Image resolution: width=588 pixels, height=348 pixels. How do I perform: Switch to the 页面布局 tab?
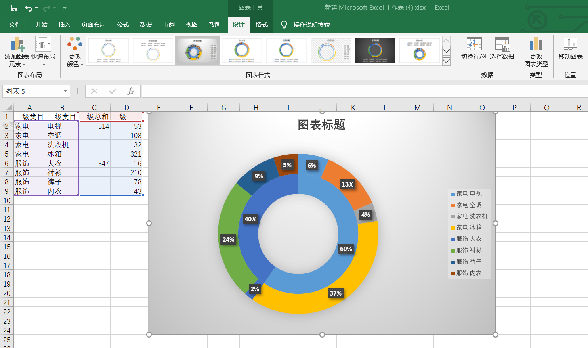click(x=94, y=25)
